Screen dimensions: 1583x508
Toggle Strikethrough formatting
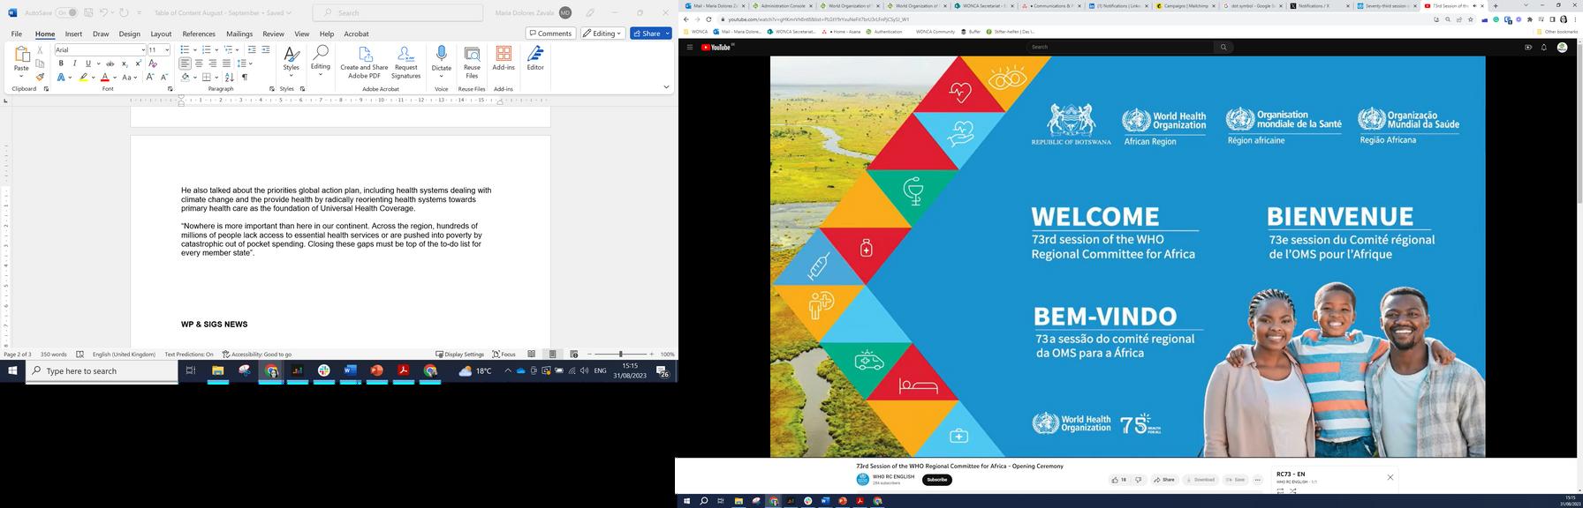tap(110, 63)
